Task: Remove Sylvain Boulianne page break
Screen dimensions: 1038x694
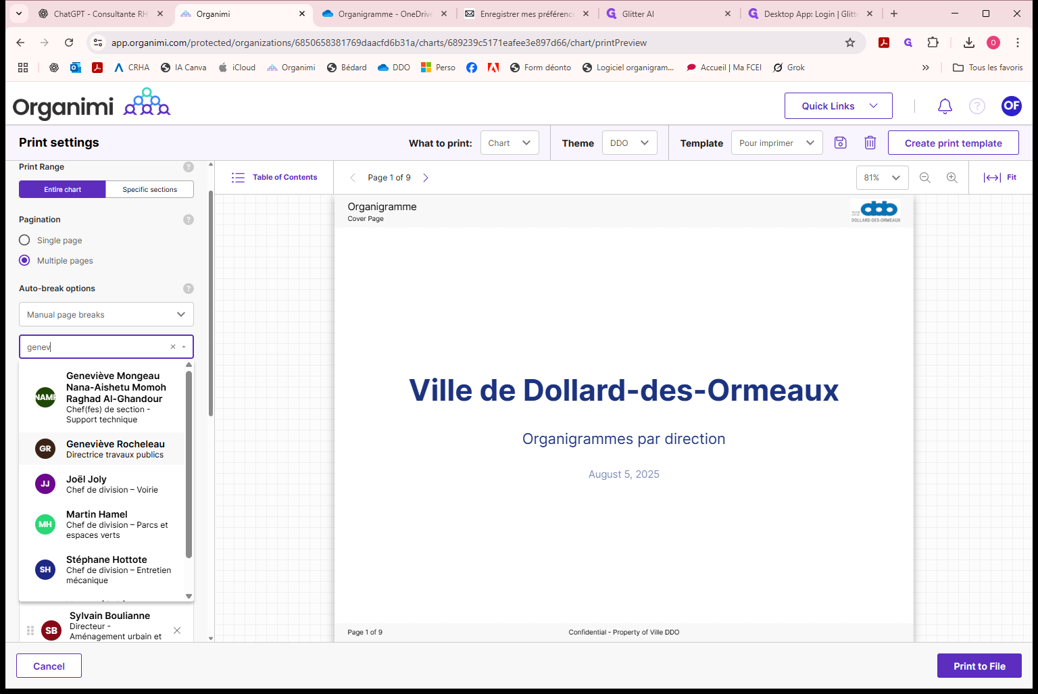Action: coord(177,630)
